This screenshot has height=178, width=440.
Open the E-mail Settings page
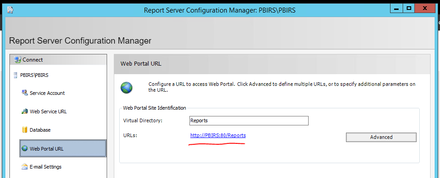(x=45, y=167)
